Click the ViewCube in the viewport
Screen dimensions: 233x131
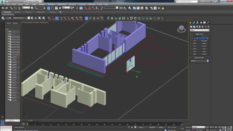click(181, 29)
